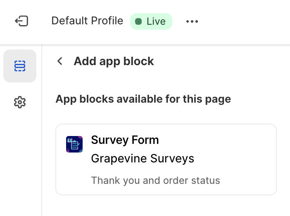This screenshot has width=290, height=216.
Task: Click the Add app block heading
Action: pyautogui.click(x=114, y=61)
